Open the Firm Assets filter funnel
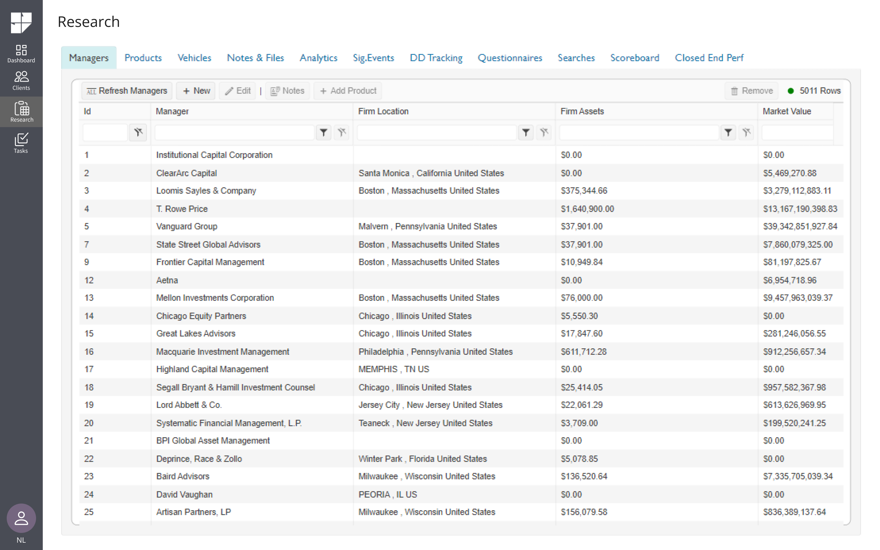Image resolution: width=880 pixels, height=550 pixels. [x=728, y=132]
